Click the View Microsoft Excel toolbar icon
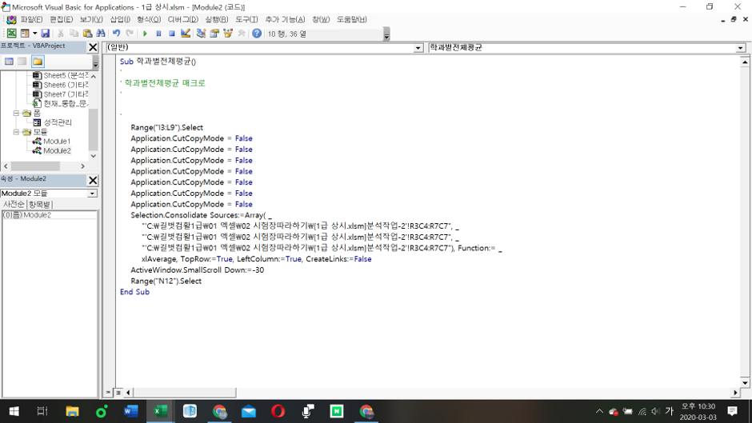 11,34
